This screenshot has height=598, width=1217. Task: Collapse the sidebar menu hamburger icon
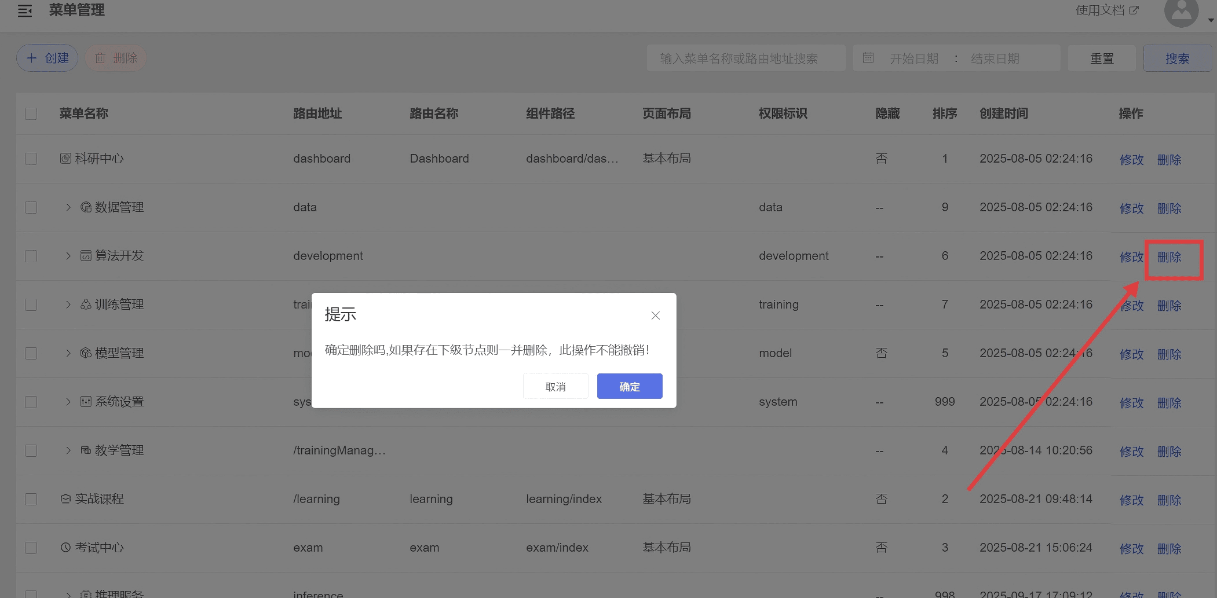[25, 11]
